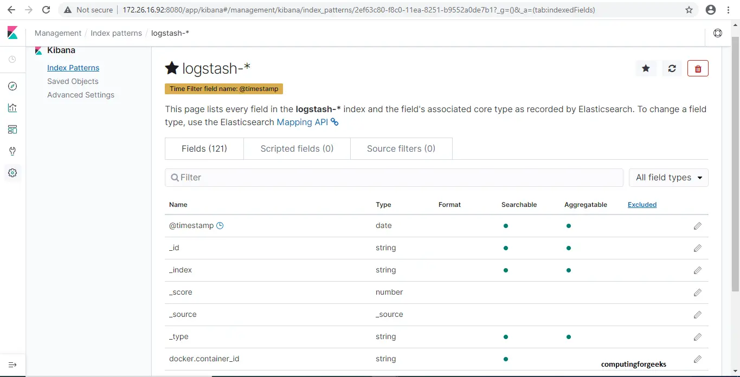Set logstash-* as default with the star
This screenshot has width=740, height=377.
[x=646, y=68]
